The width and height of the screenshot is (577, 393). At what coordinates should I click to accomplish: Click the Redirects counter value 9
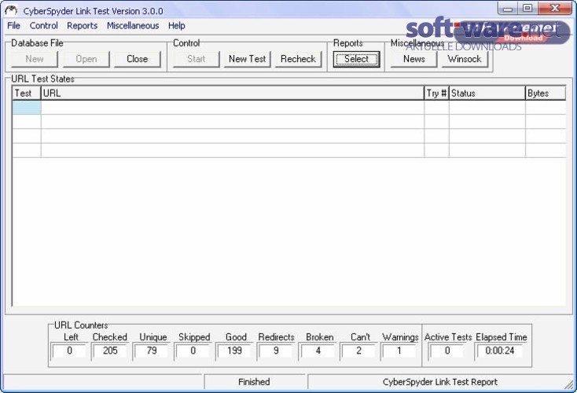click(276, 351)
